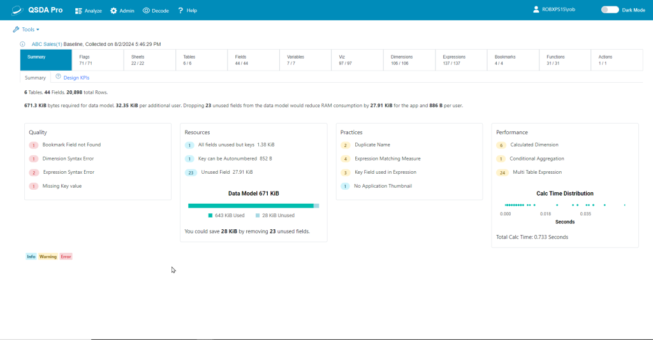The height and width of the screenshot is (340, 653).
Task: Switch to the Tables tab
Action: click(202, 60)
